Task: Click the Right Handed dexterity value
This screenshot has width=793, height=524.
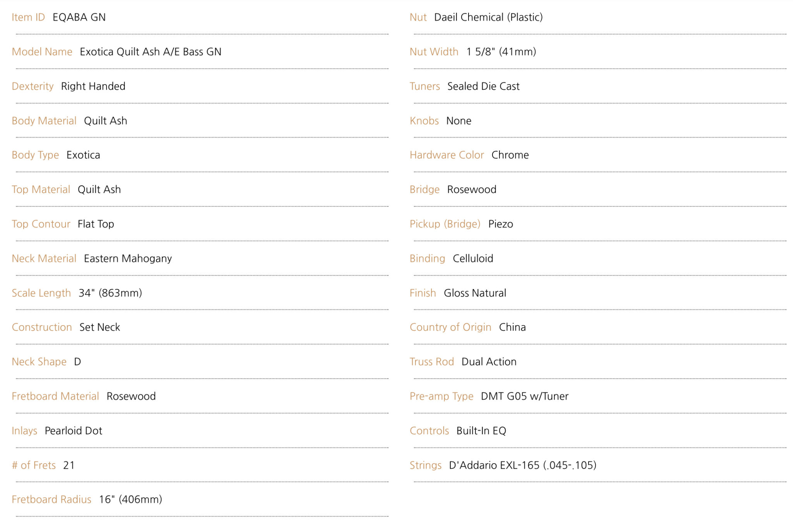Action: point(93,86)
